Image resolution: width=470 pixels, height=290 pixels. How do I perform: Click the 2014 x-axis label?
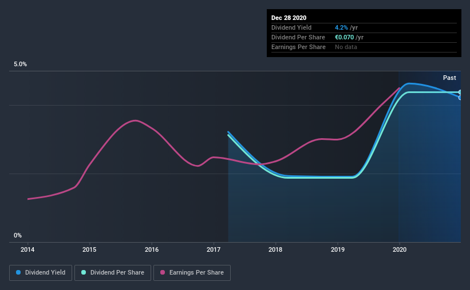coord(27,249)
